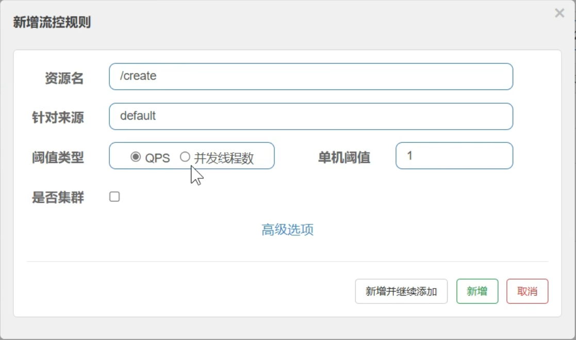576x340 pixels.
Task: Click the green 新增 button
Action: pos(477,291)
